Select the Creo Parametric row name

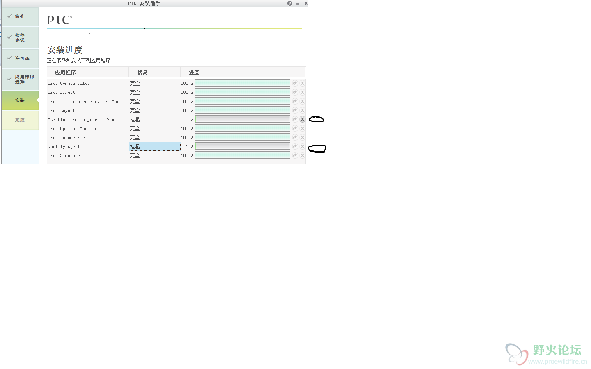[66, 137]
